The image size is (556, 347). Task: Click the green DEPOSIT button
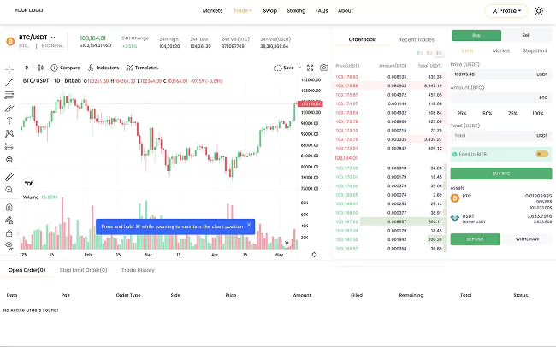click(x=476, y=238)
